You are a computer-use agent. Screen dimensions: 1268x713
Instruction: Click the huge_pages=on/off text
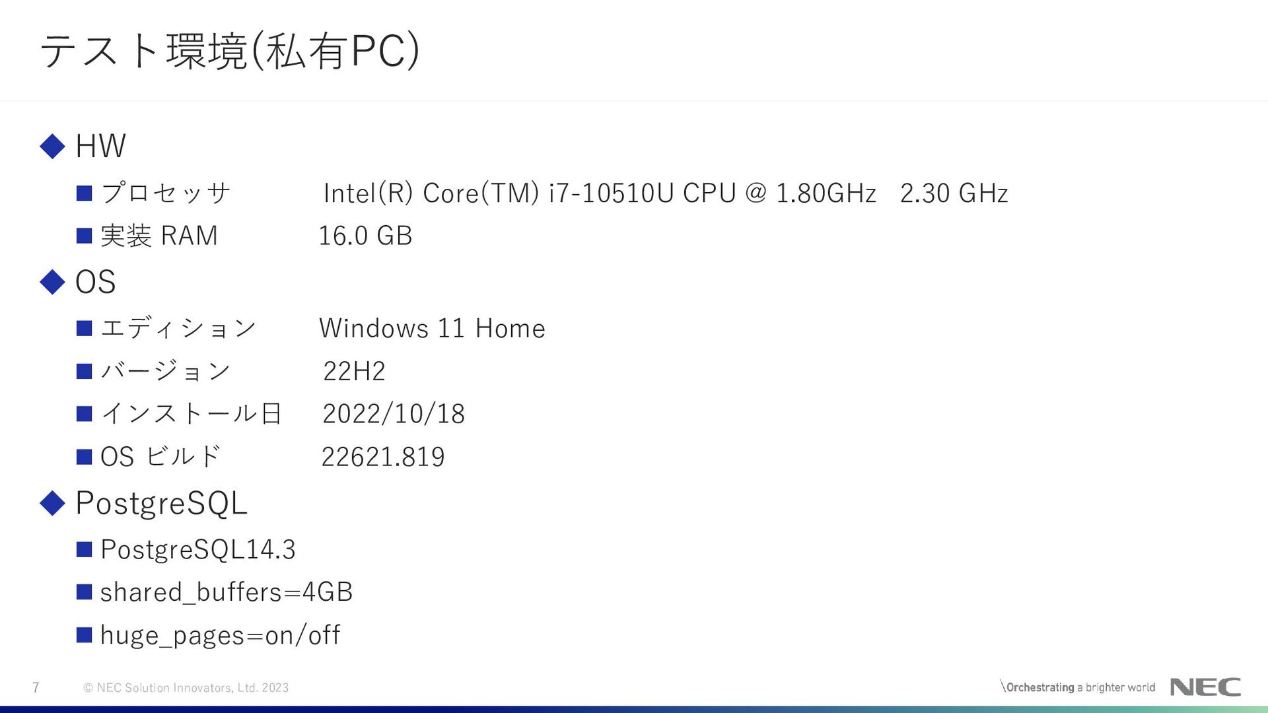pos(221,635)
